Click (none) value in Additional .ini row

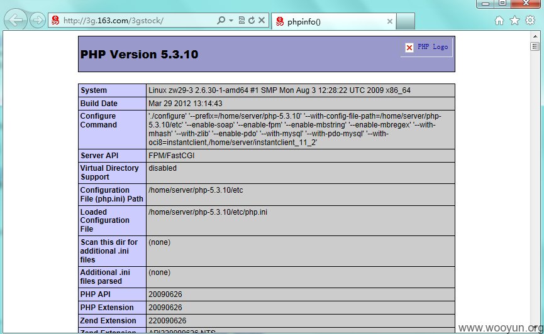point(159,272)
